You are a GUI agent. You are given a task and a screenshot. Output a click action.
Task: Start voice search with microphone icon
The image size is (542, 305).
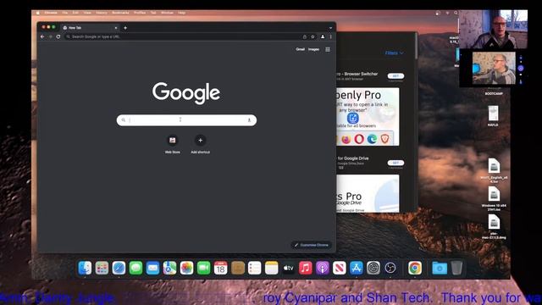[x=249, y=120]
